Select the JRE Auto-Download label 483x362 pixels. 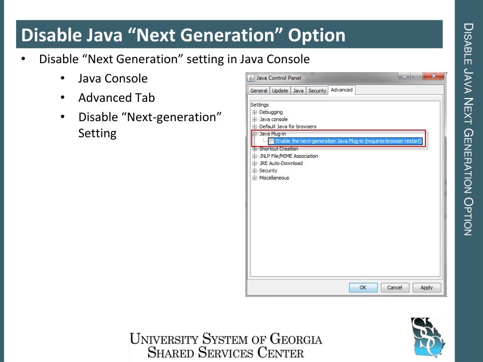281,164
